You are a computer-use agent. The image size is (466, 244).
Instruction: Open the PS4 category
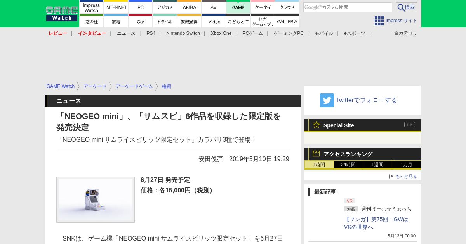[151, 33]
